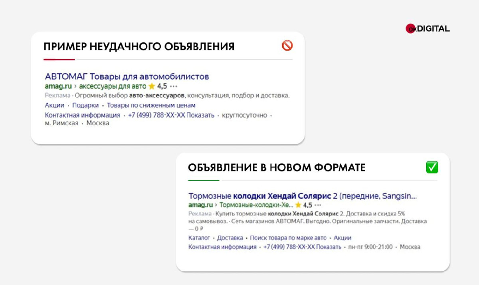
Task: Open the Каталог sitelink
Action: tap(199, 238)
